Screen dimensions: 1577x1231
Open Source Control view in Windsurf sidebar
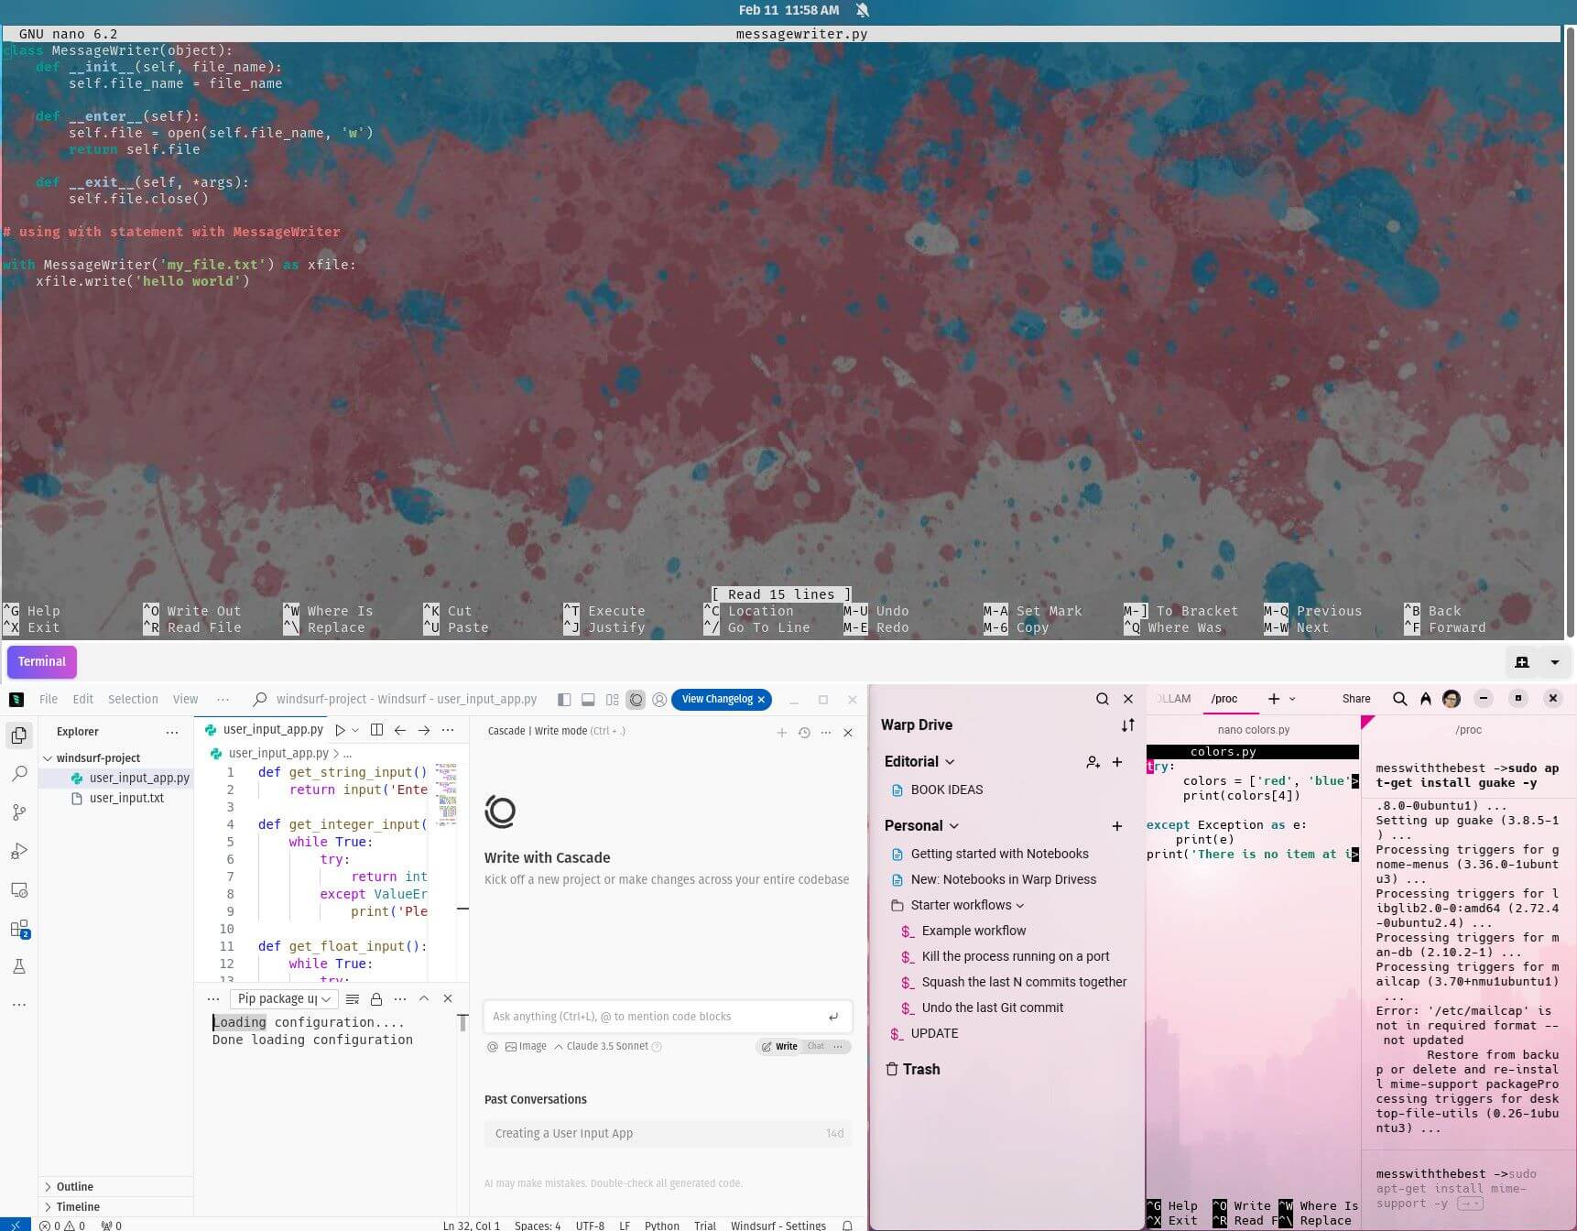click(19, 812)
